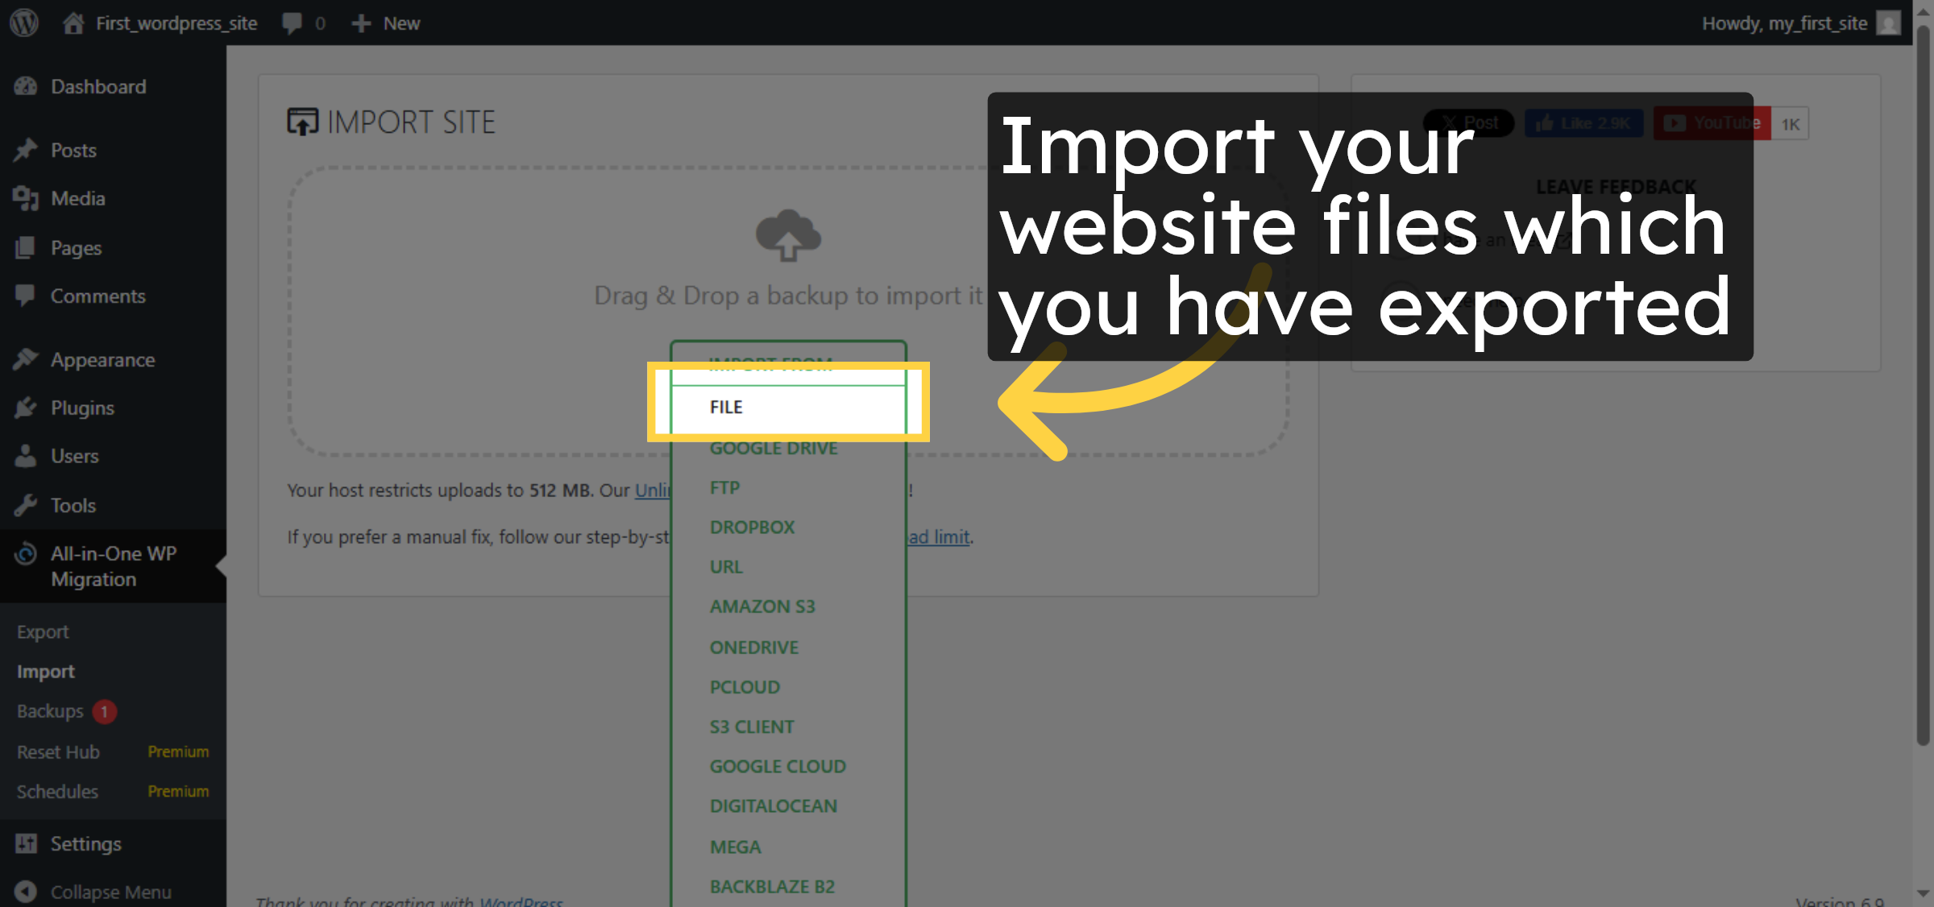Choose GOOGLE DRIVE as import source
This screenshot has height=907, width=1934.
pyautogui.click(x=773, y=448)
